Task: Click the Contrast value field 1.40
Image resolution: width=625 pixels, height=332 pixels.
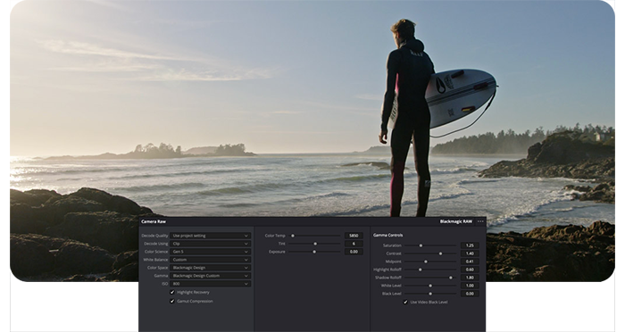Action: (470, 253)
